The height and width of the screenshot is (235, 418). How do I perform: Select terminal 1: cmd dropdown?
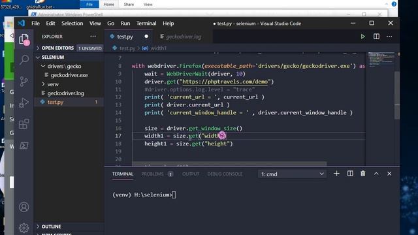click(x=292, y=174)
